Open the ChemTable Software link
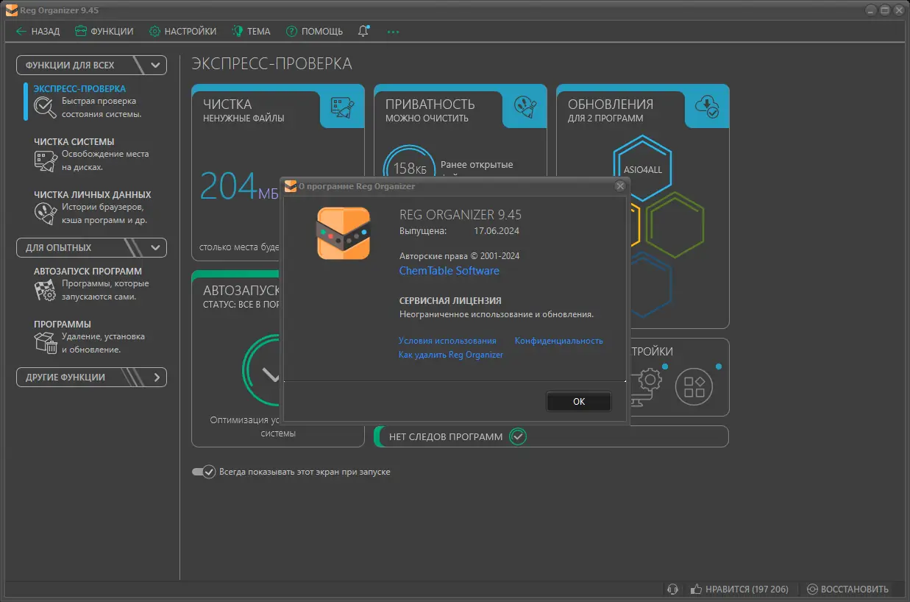Screen dimensions: 910x602 point(449,270)
